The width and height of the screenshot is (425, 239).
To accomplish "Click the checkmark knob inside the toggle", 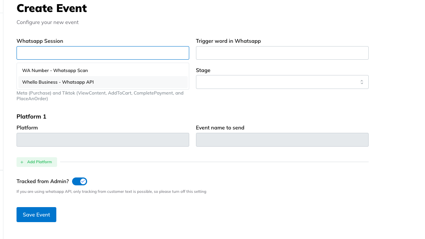I will tap(83, 182).
